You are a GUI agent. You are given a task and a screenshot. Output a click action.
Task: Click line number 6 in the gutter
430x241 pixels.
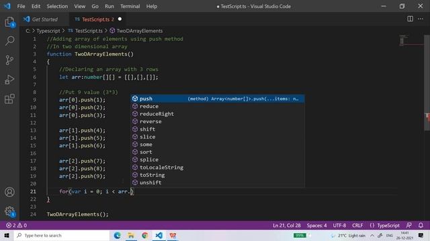(x=34, y=77)
